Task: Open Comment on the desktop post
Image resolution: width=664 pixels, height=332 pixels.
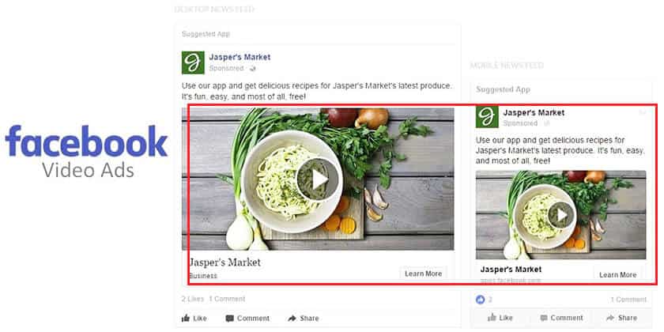Action: (247, 318)
